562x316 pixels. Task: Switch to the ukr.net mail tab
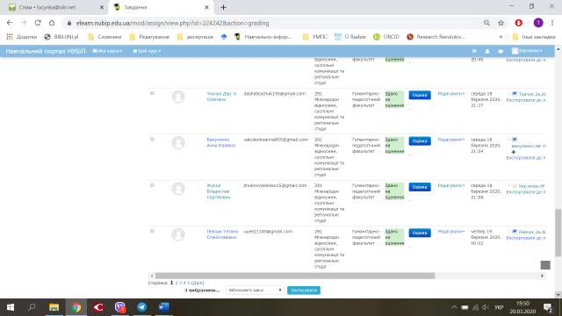pyautogui.click(x=55, y=7)
